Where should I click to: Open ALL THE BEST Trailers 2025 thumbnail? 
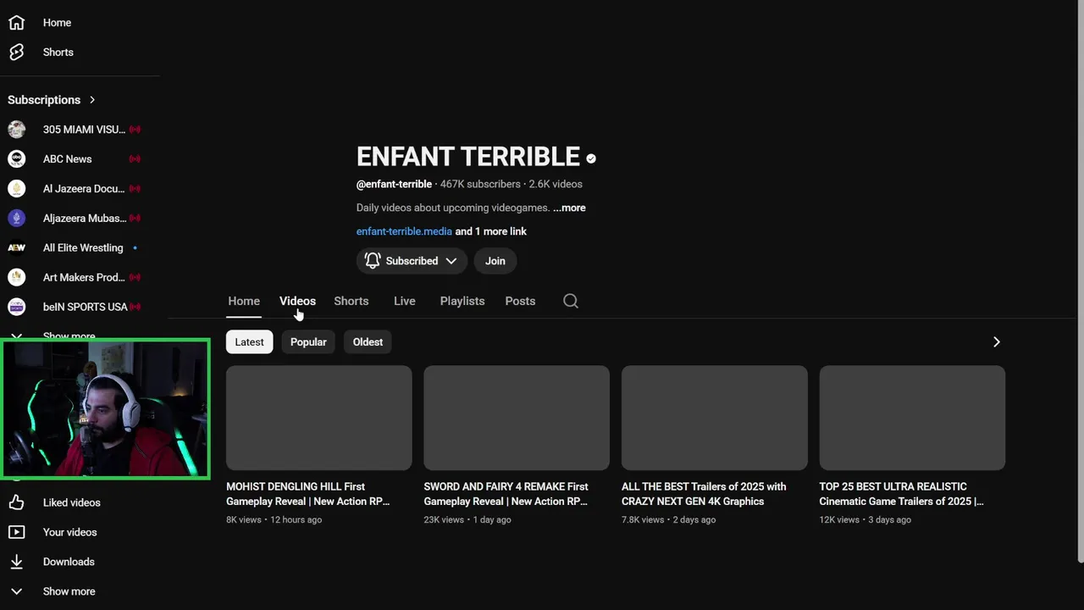pos(715,418)
